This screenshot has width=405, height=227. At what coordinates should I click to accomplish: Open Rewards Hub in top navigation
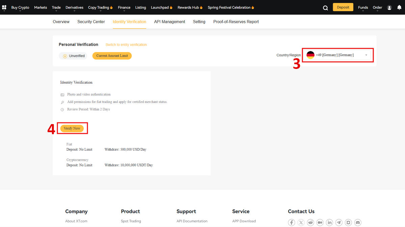coord(190,7)
